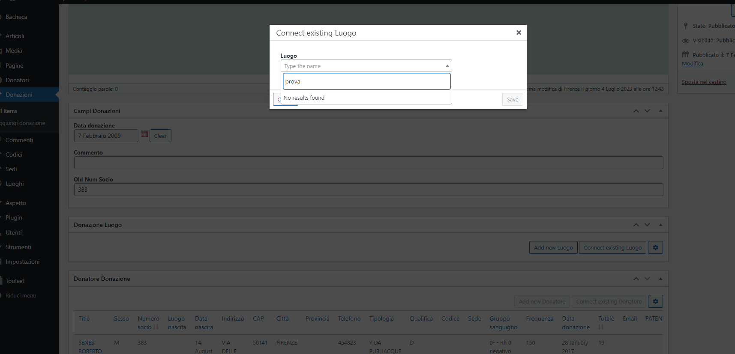Open SENESI ROBERTO donor link
The width and height of the screenshot is (735, 354).
(x=90, y=347)
